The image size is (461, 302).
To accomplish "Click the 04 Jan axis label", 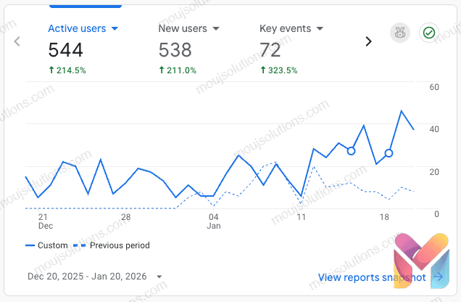I will (x=214, y=221).
